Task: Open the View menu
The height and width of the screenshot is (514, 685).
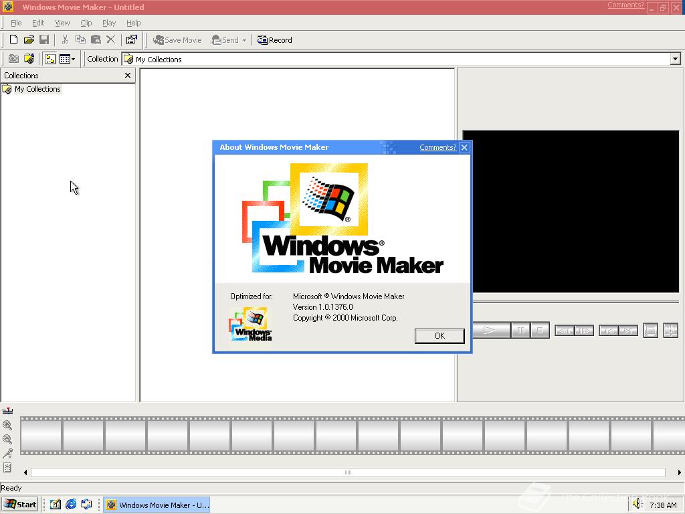Action: click(62, 23)
